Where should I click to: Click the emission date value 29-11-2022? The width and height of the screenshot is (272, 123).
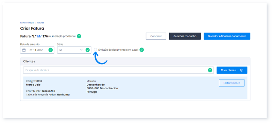click(36, 50)
